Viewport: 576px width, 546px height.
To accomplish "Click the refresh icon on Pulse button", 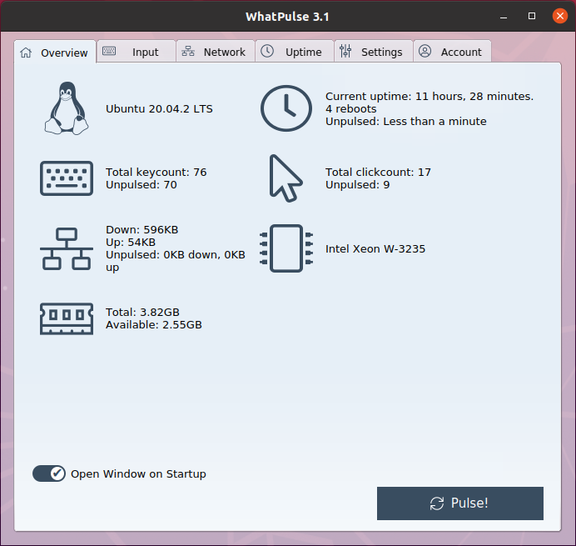I will click(437, 503).
